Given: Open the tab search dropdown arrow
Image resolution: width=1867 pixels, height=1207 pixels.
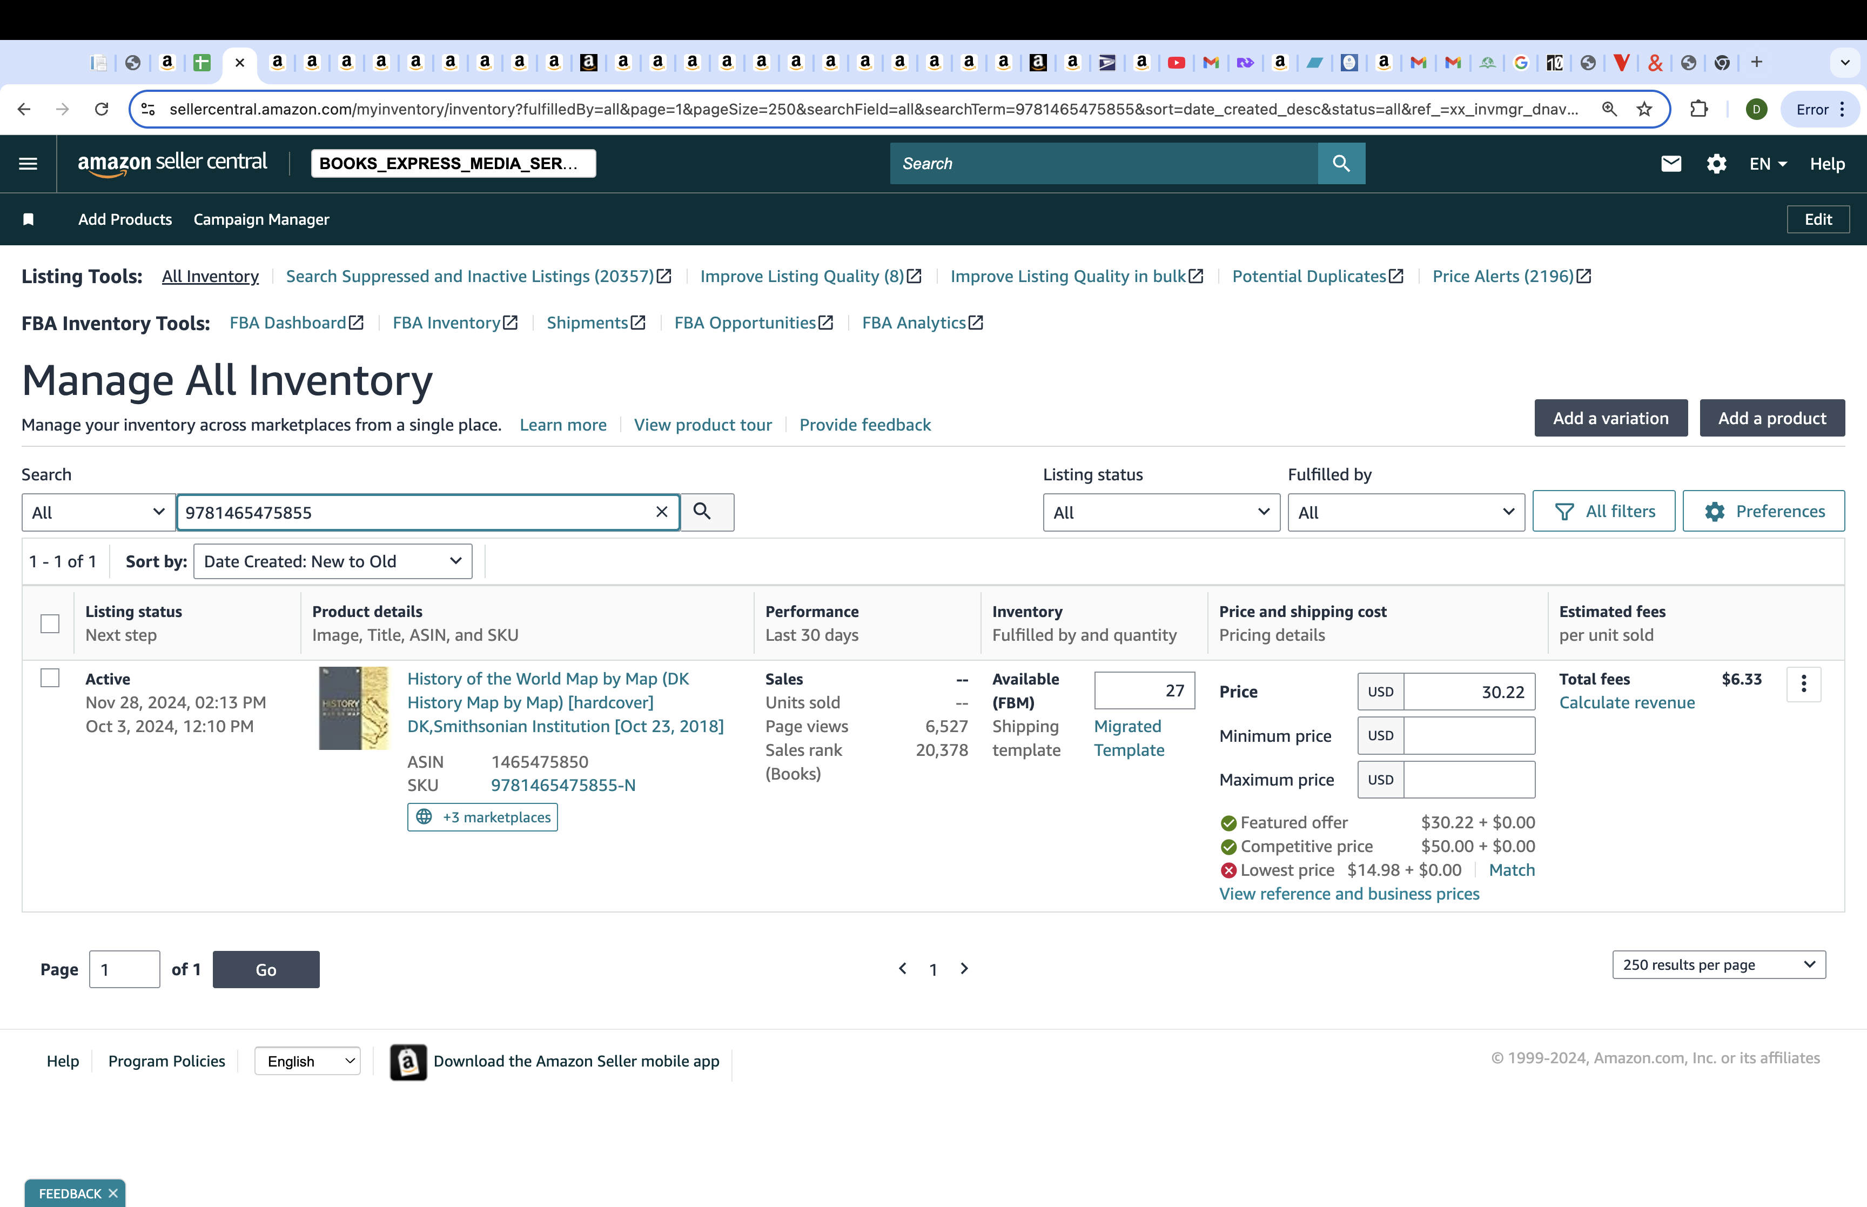Looking at the screenshot, I should [x=1845, y=63].
